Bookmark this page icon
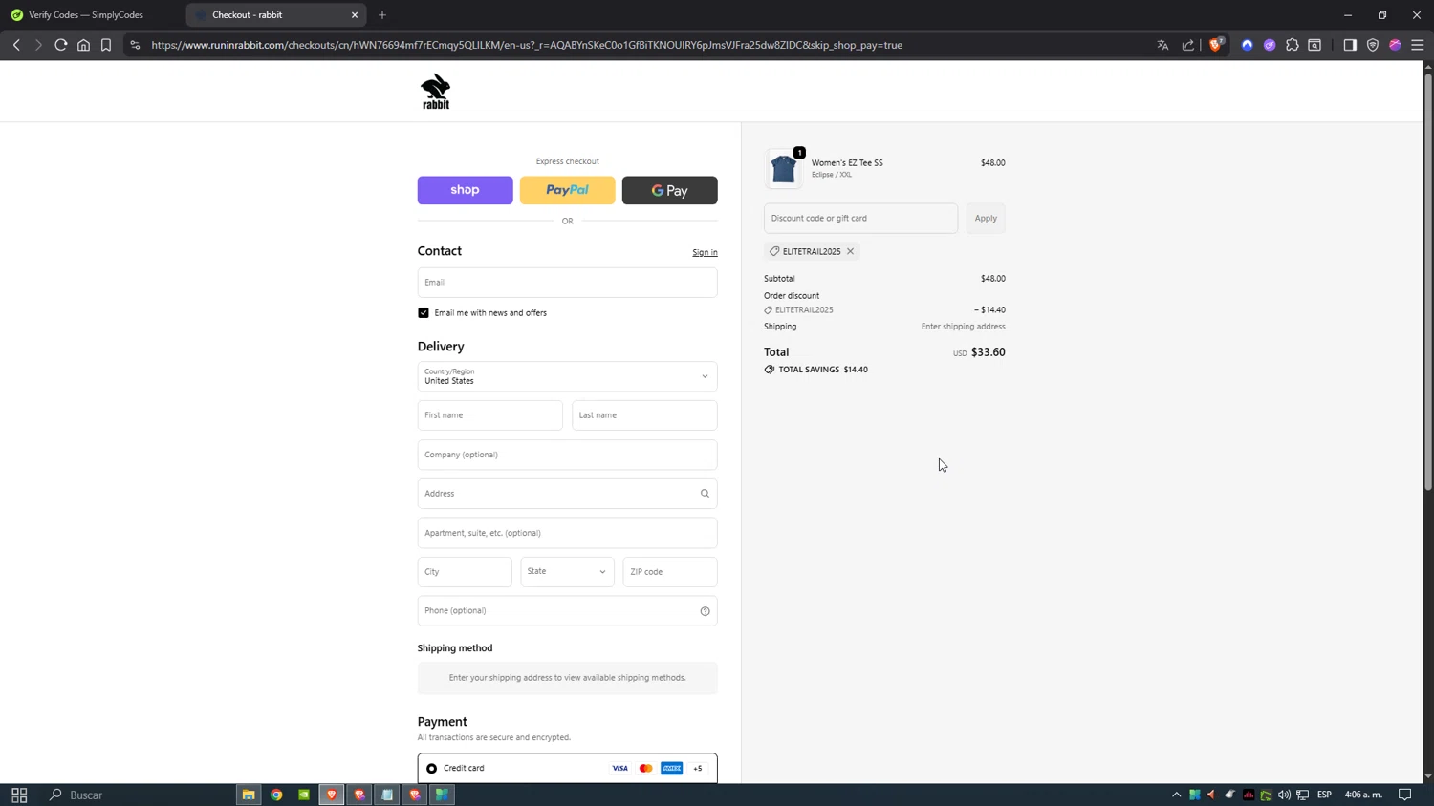Image resolution: width=1434 pixels, height=806 pixels. point(106,45)
